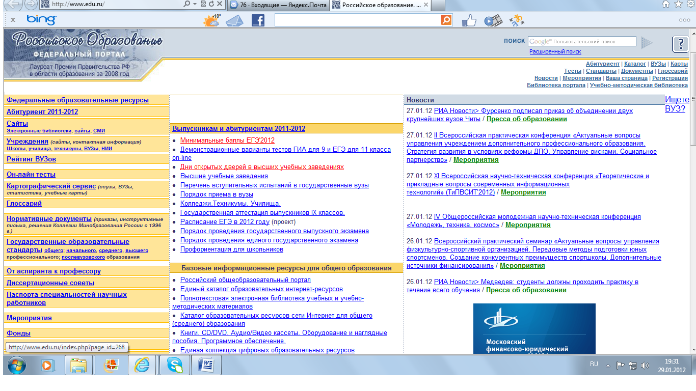
Task: Focus the Bing bar search box
Action: pyautogui.click(x=358, y=20)
